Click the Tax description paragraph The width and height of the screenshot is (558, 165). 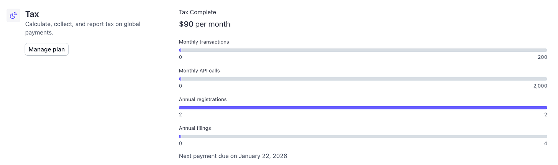click(x=83, y=28)
